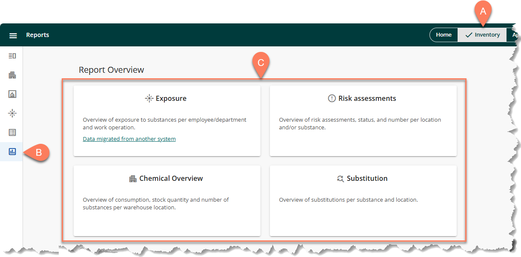Click the swap icon beside Substitution
Image resolution: width=521 pixels, height=257 pixels.
point(340,179)
